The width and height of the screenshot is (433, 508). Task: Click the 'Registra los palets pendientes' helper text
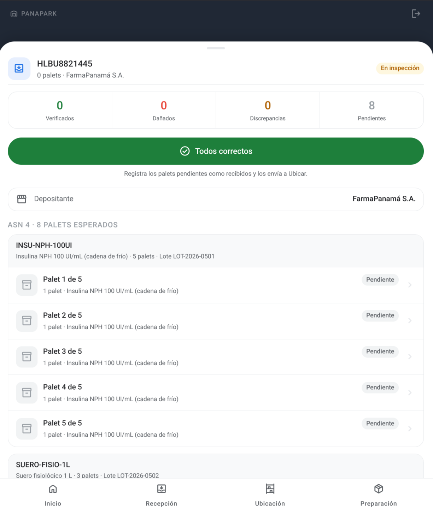[216, 174]
